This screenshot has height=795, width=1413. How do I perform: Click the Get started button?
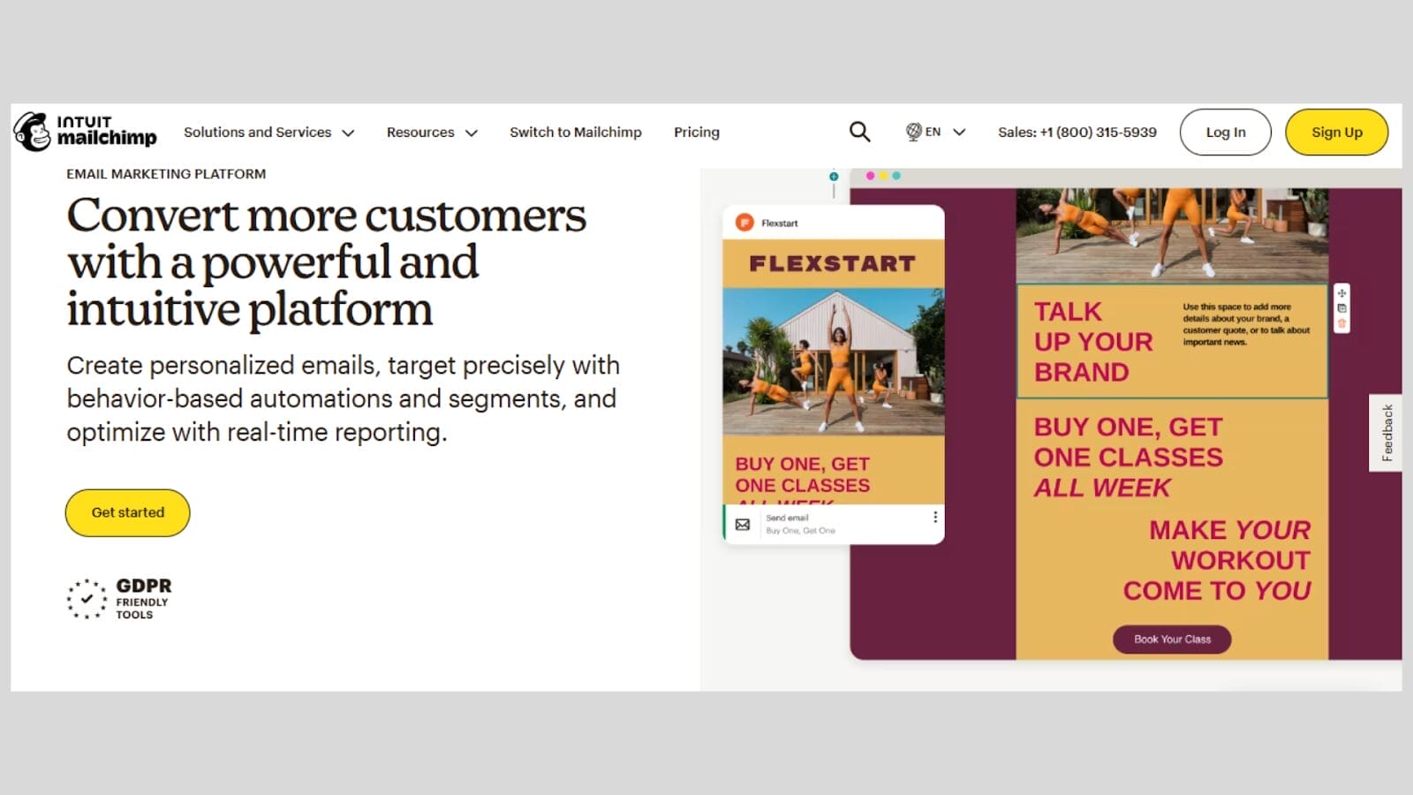[x=128, y=512]
